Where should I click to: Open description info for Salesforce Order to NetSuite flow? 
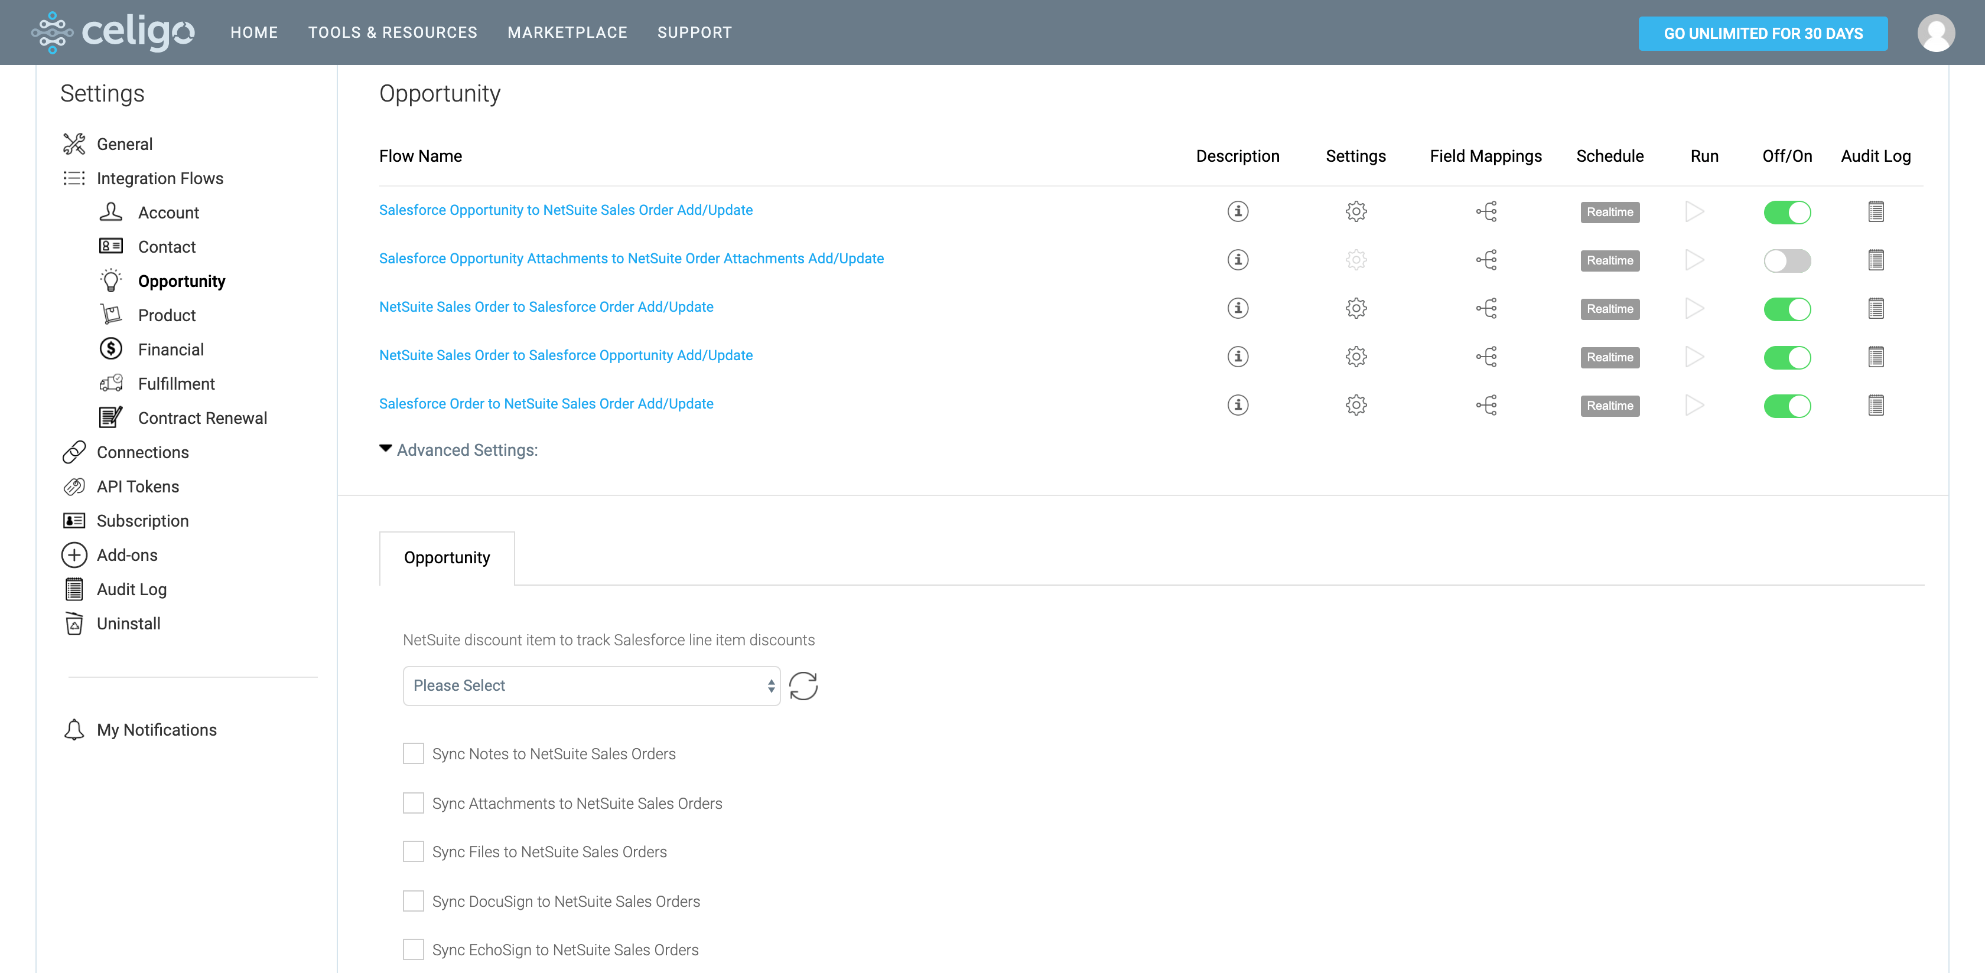pyautogui.click(x=1238, y=405)
